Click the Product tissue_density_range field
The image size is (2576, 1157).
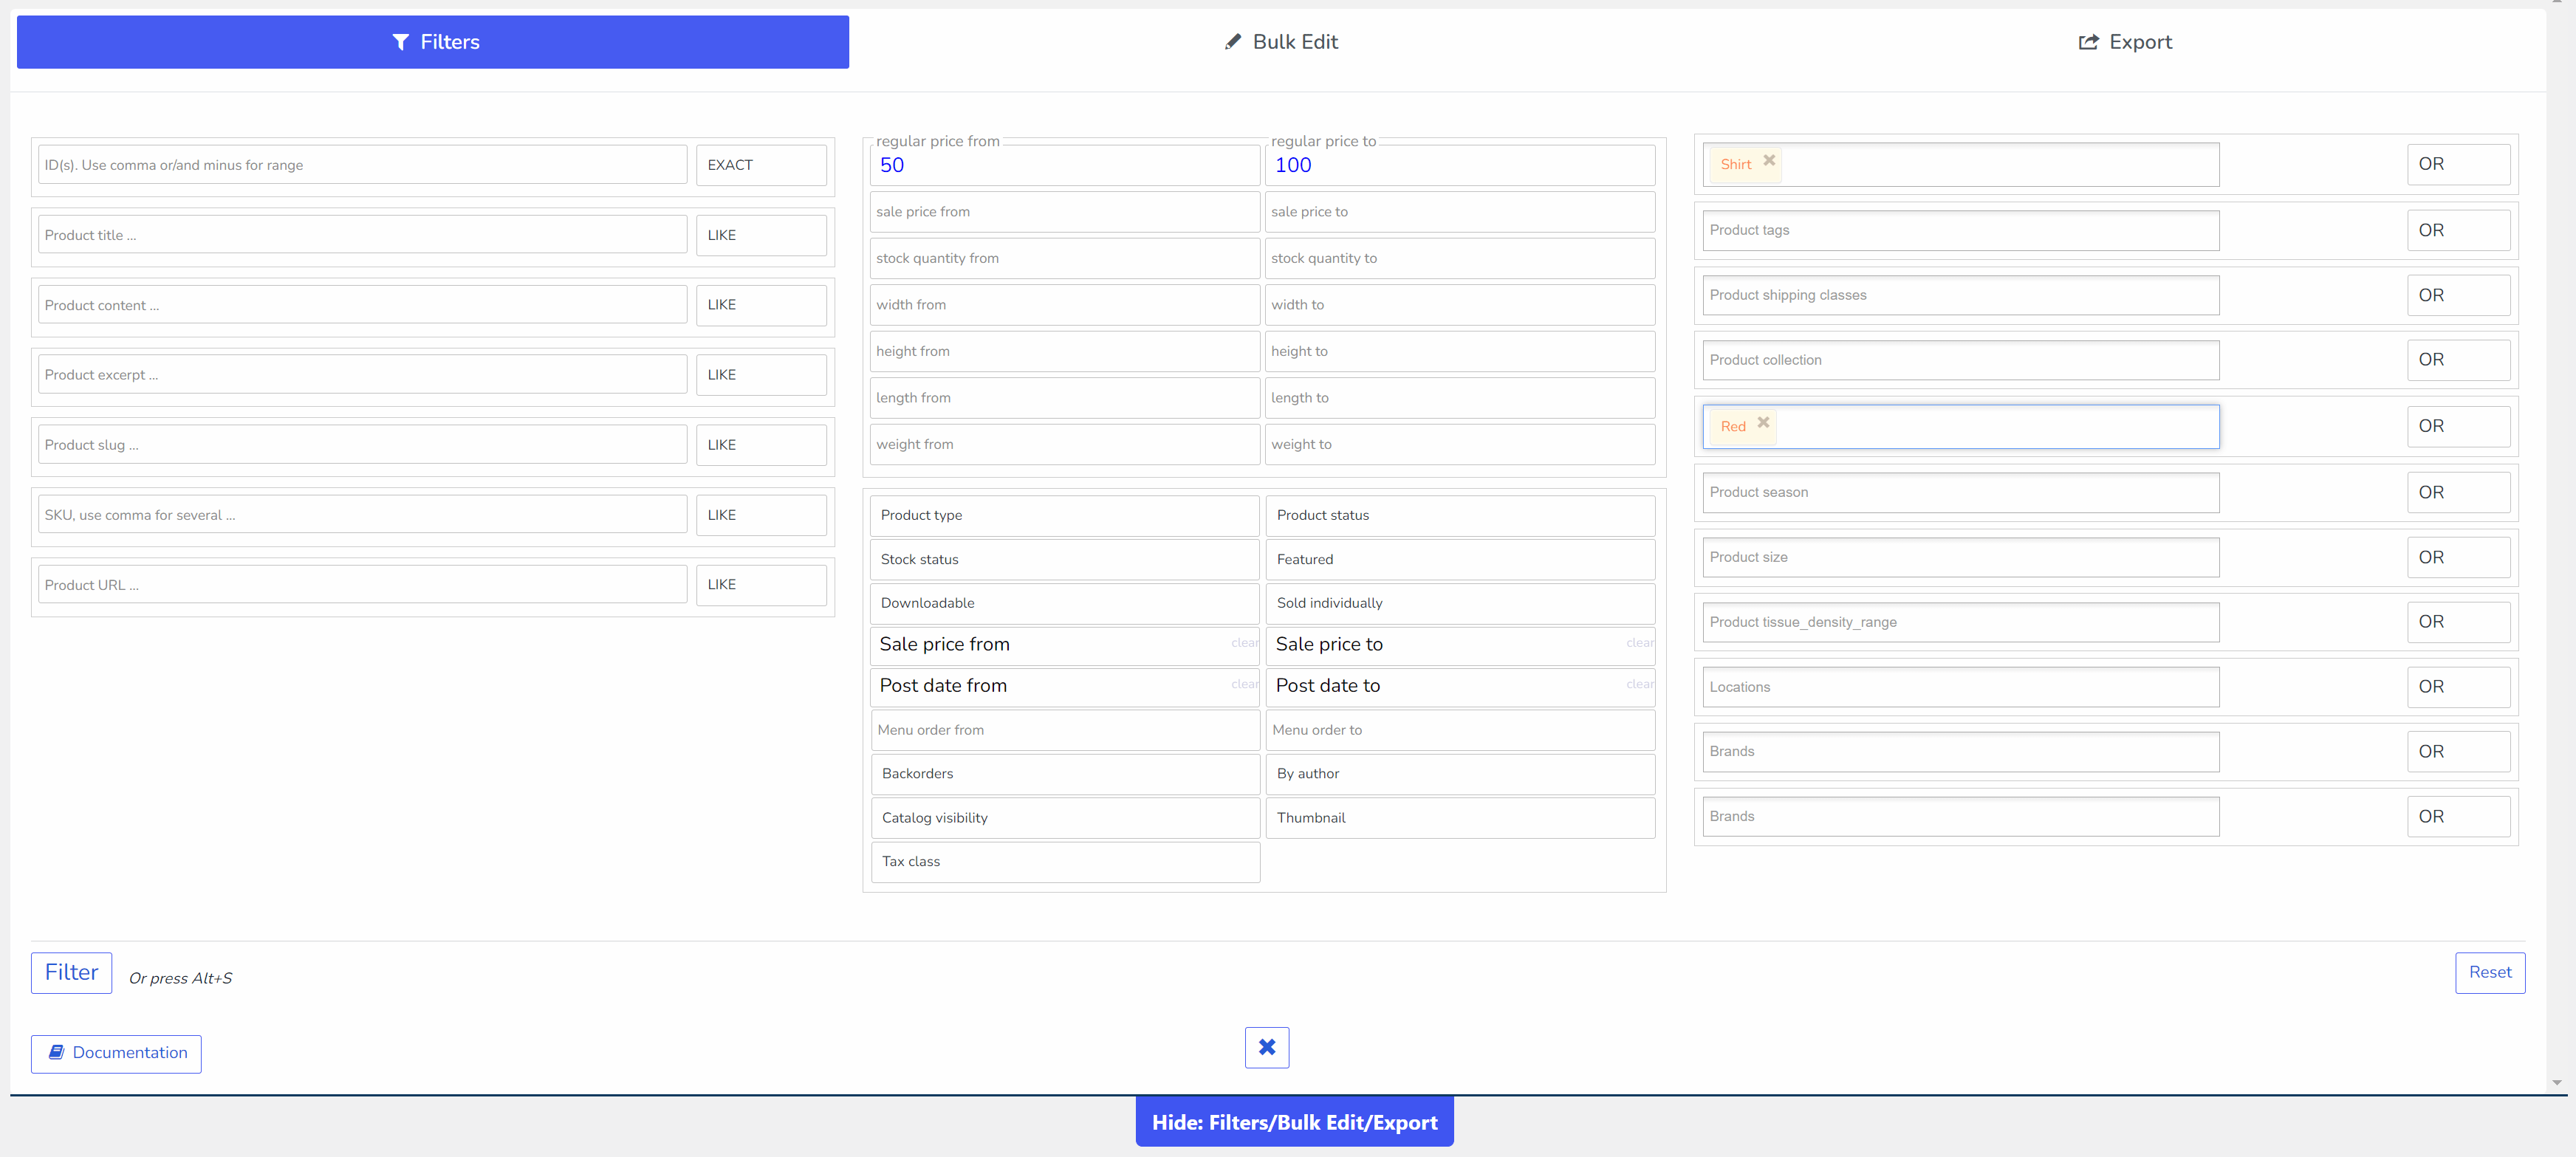coord(1960,622)
